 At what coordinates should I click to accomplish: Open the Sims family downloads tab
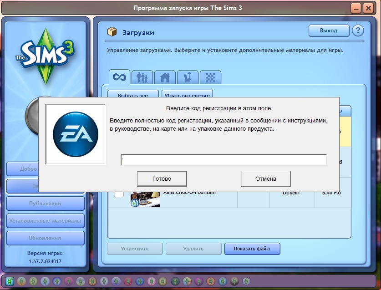142,77
